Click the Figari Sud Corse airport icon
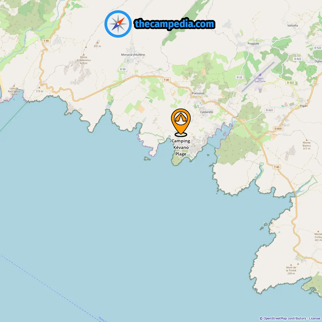Screen dimensions: 322x322 [x=260, y=75]
